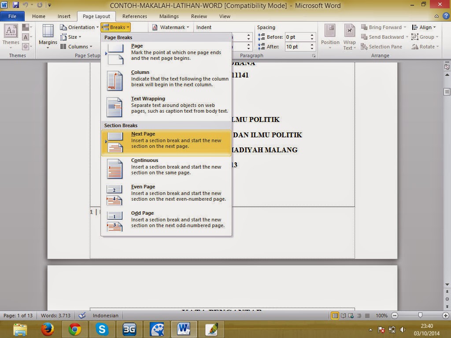This screenshot has width=451, height=338.
Task: Open word count from status bar
Action: 55,316
